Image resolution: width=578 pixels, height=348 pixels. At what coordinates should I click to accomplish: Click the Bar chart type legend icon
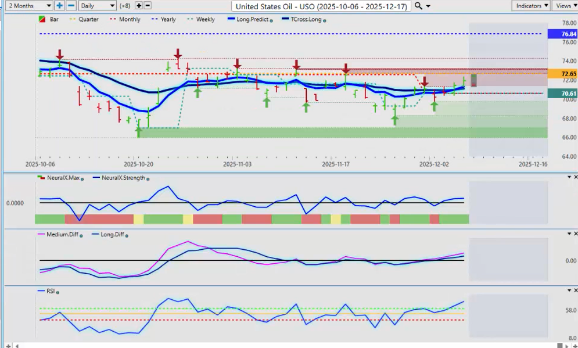[x=42, y=19]
